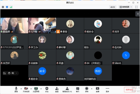Open the manage members panel

67,90
